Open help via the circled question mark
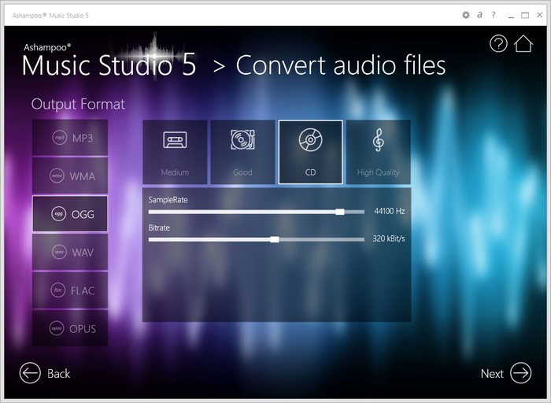 click(498, 44)
